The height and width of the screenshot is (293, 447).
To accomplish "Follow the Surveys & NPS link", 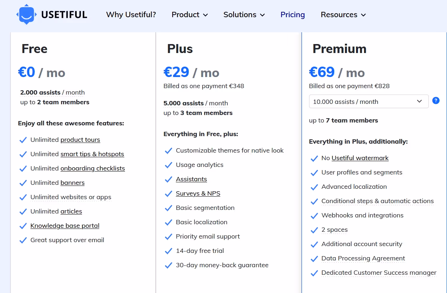I will click(198, 193).
